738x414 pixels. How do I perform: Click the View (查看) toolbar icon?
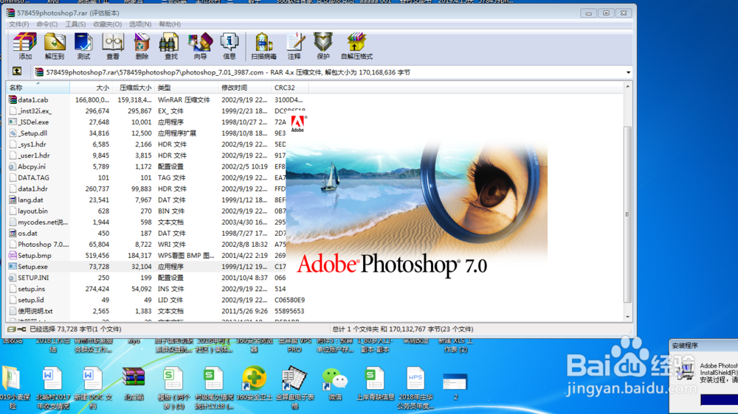[112, 46]
